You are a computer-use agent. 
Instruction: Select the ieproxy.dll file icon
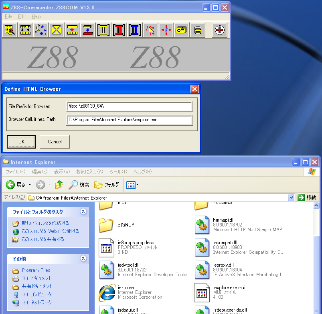click(202, 270)
